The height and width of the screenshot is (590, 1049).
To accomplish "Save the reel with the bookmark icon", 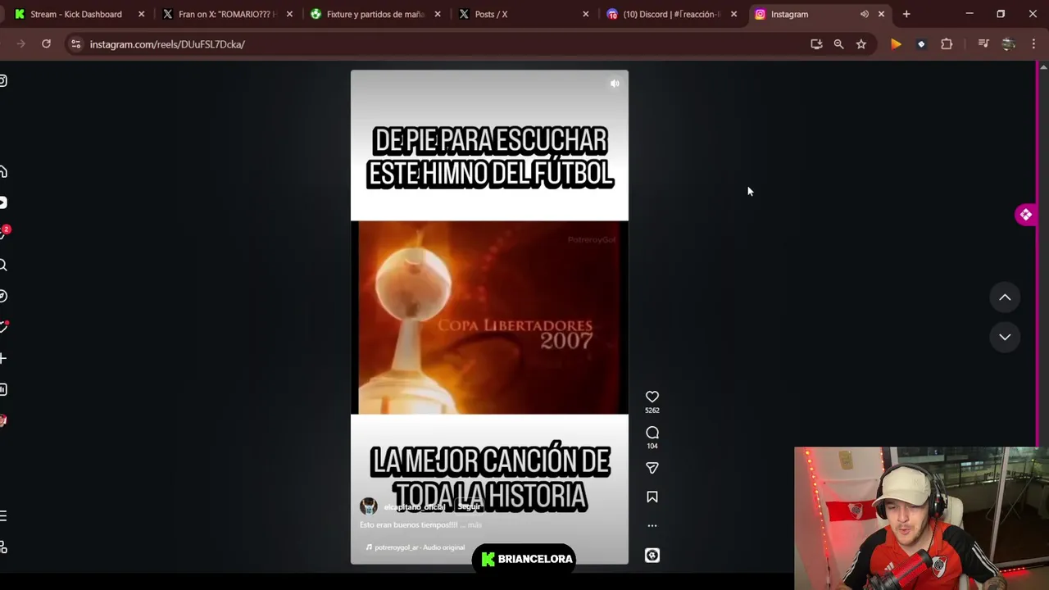I will tap(652, 497).
